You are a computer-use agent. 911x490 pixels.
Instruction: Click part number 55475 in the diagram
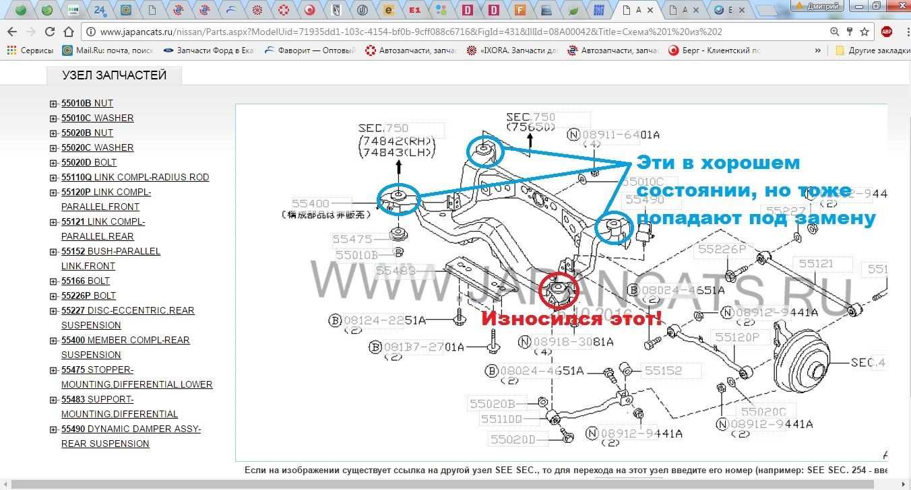click(x=352, y=239)
